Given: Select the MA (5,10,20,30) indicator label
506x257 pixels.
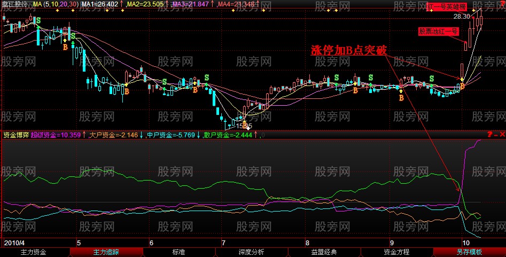Looking at the screenshot, I should pos(56,4).
